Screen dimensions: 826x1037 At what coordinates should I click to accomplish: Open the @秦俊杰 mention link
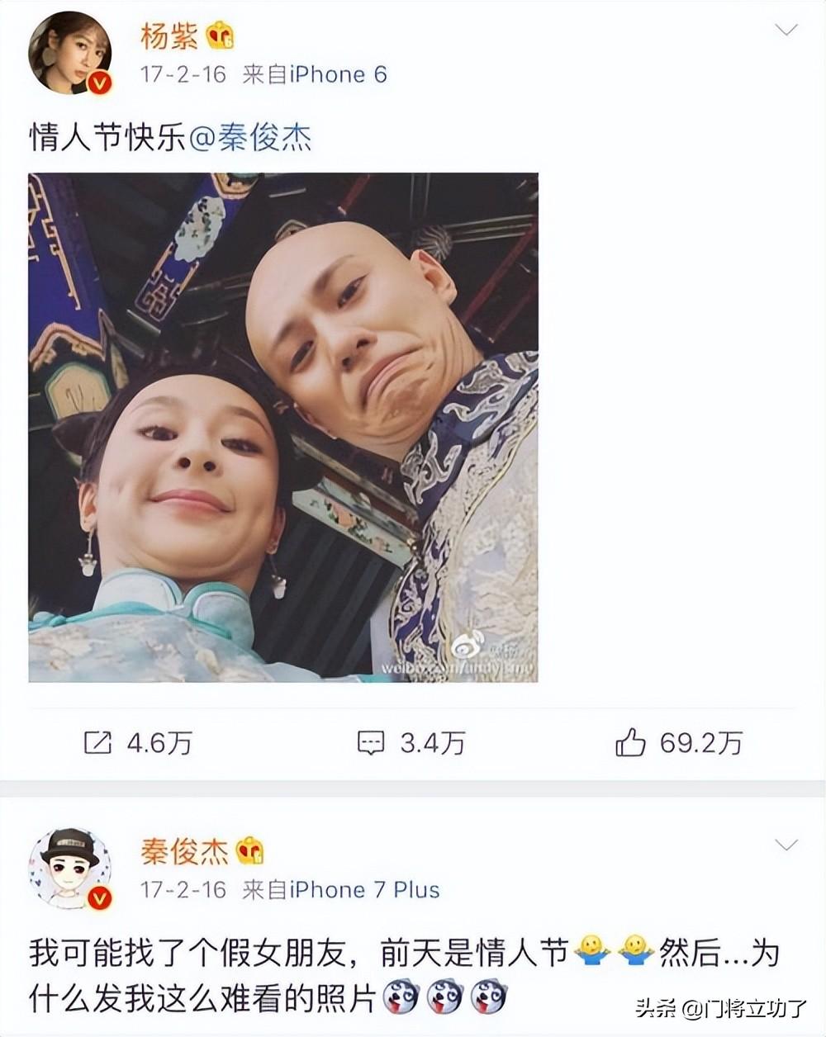pos(250,137)
